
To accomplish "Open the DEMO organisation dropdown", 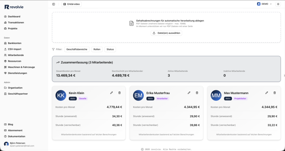I will click(x=265, y=4).
